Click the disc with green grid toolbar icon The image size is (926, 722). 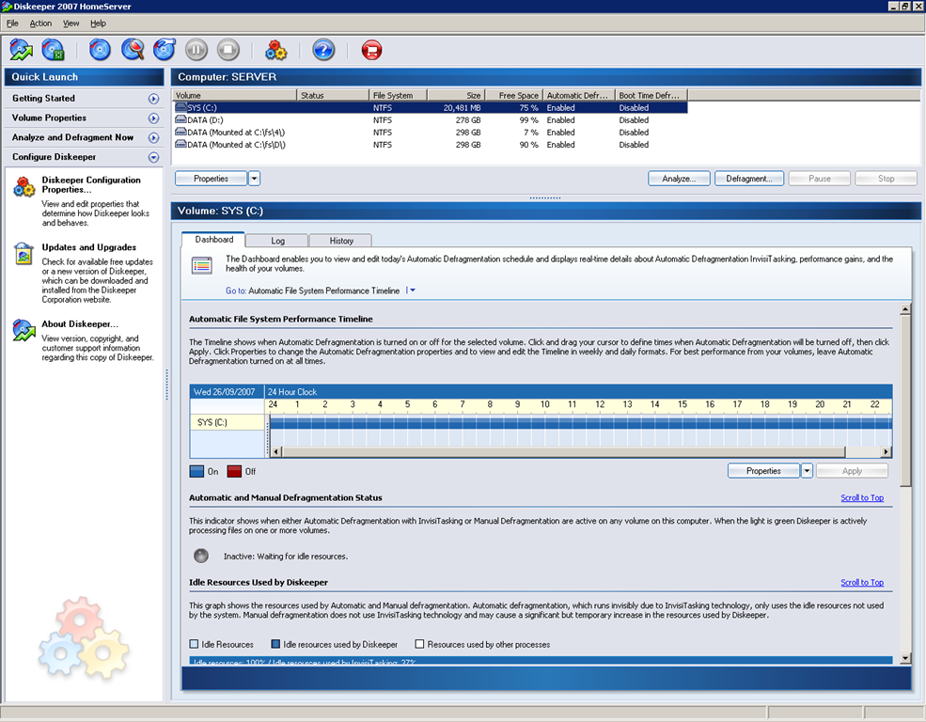[54, 50]
